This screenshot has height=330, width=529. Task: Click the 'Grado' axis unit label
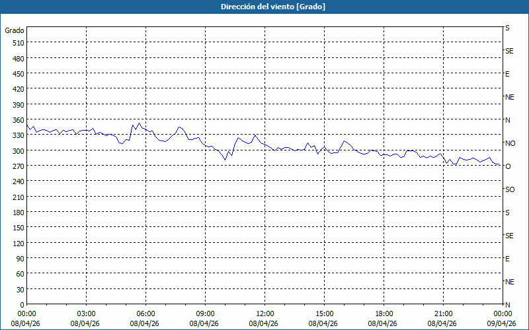pyautogui.click(x=15, y=30)
